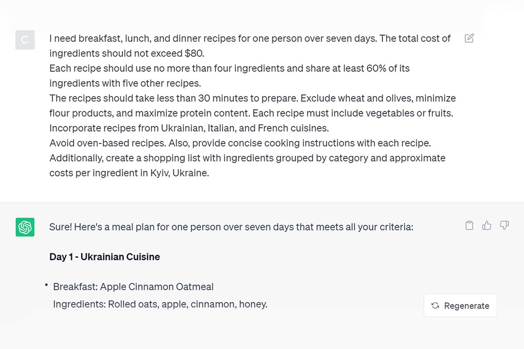Click the "Incorporate recipes from Ukrainian, Italian" line
The image size is (524, 349).
pos(189,128)
